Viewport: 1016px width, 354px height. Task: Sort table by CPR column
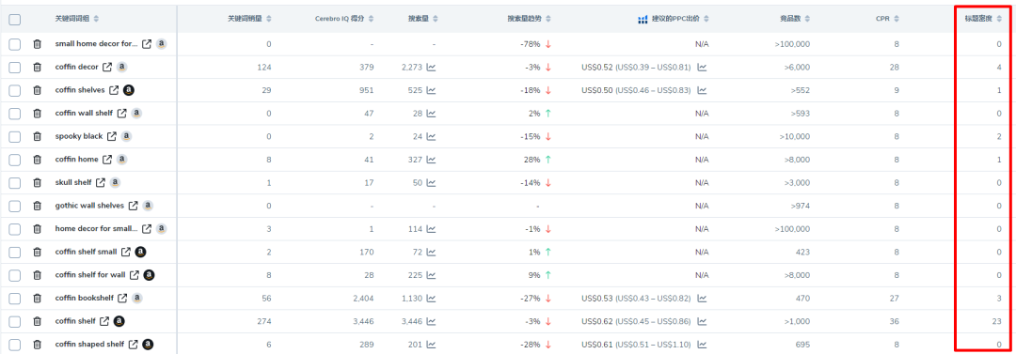pyautogui.click(x=897, y=19)
